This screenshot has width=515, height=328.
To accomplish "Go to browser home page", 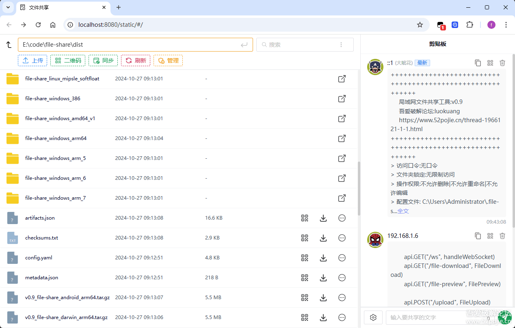I will click(53, 25).
